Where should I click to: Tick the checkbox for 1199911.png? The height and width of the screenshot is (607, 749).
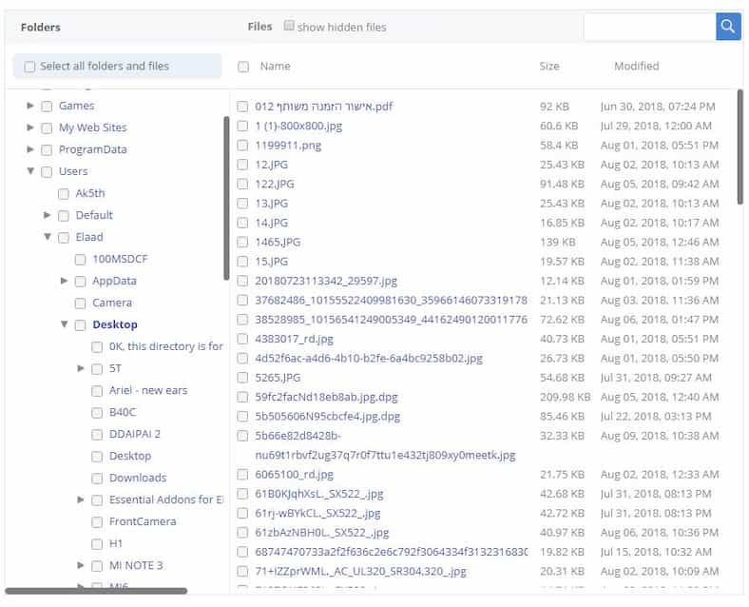243,146
